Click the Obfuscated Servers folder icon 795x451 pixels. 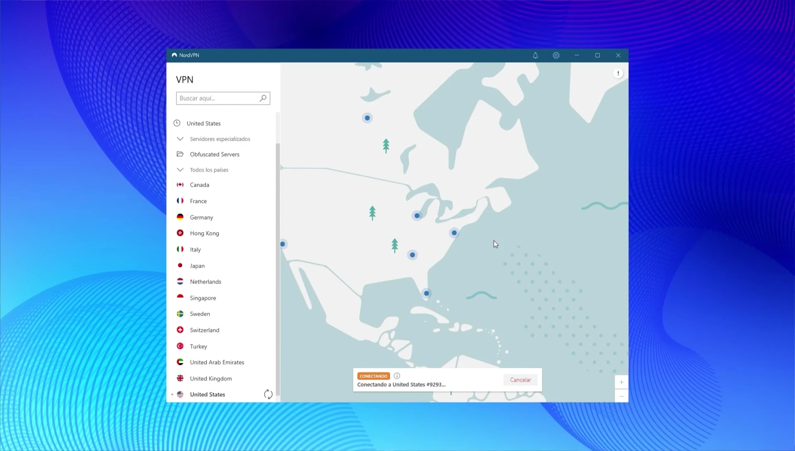point(180,154)
